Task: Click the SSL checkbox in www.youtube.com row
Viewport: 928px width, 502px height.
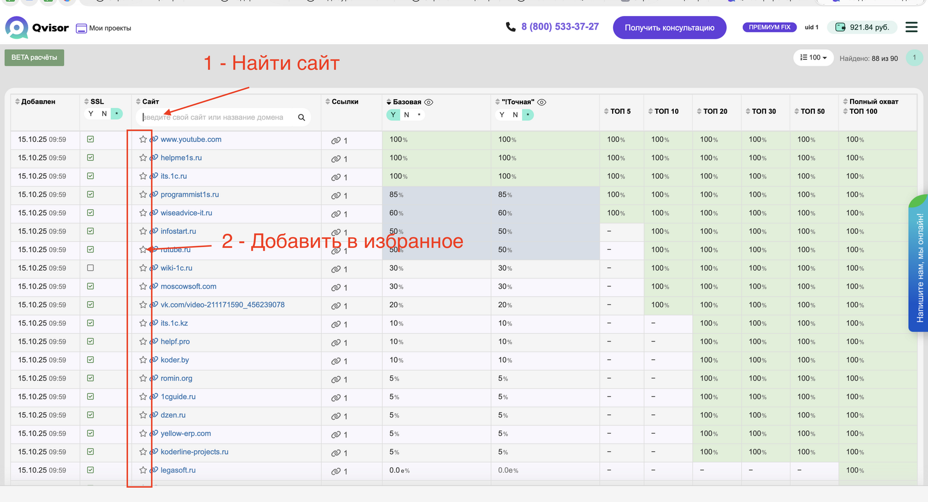Action: tap(91, 140)
